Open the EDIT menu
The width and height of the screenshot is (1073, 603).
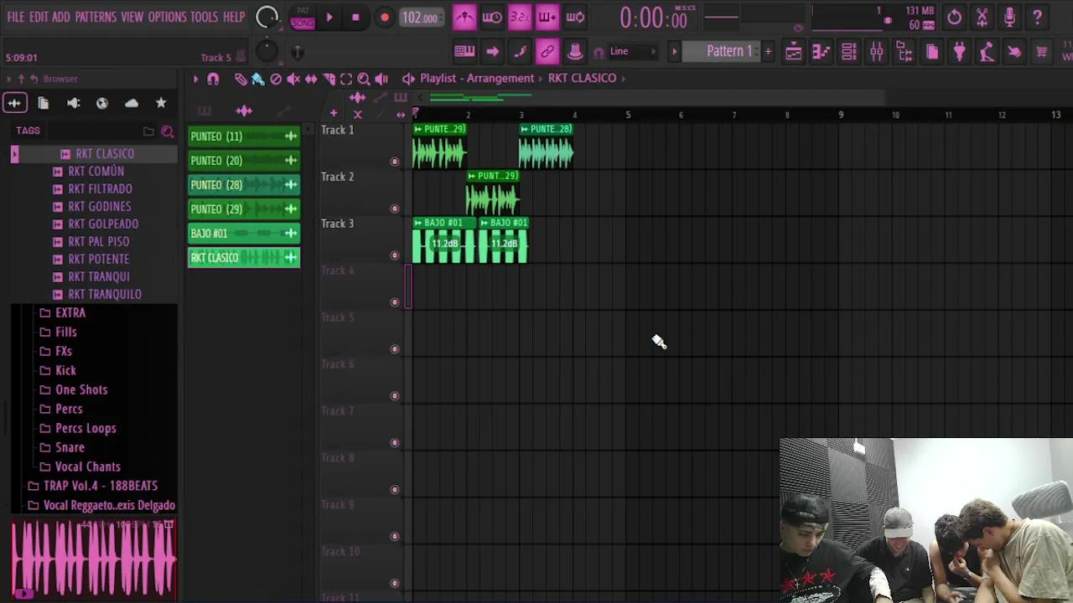pyautogui.click(x=39, y=17)
